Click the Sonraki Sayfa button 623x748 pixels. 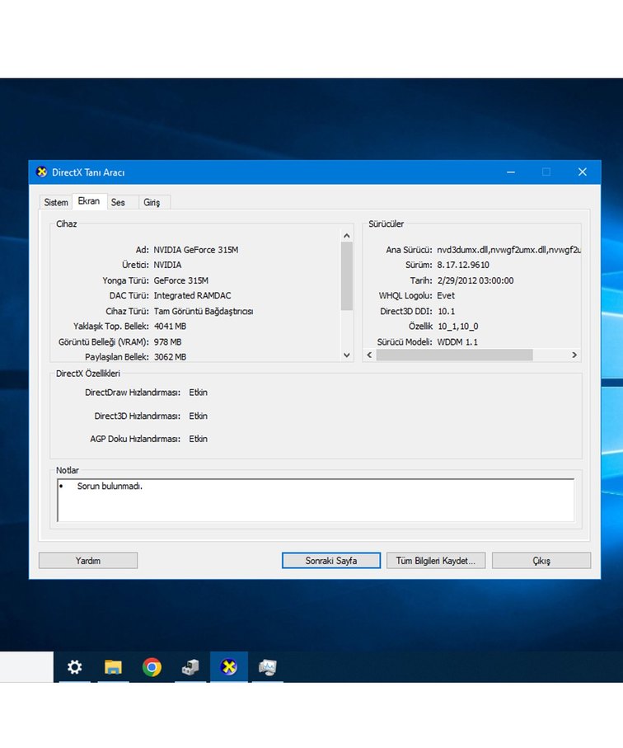(x=331, y=561)
